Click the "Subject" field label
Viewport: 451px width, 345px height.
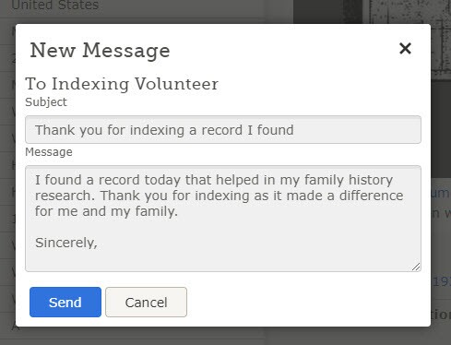pos(46,102)
